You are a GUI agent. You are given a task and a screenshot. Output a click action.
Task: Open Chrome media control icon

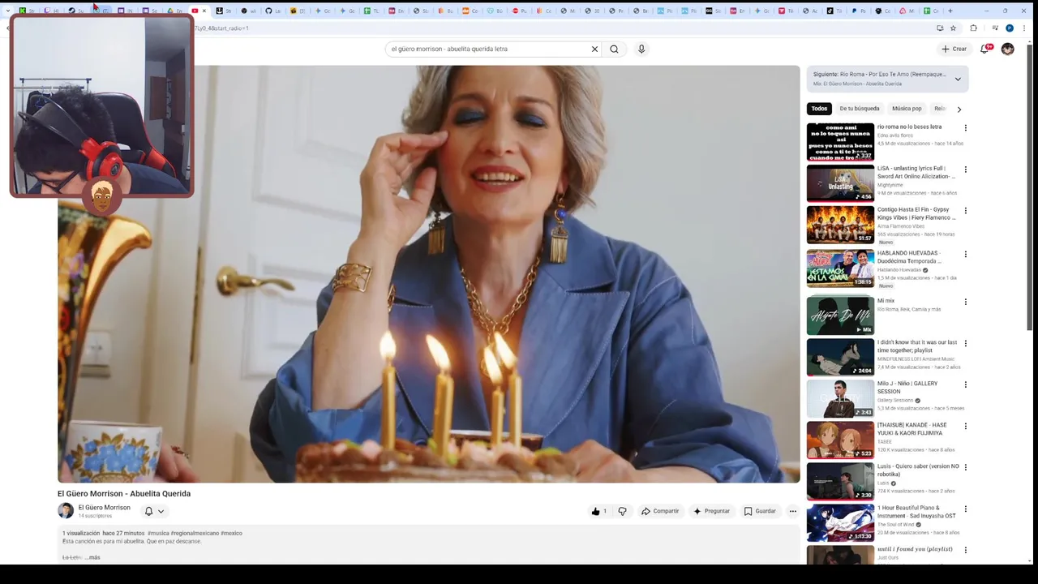(995, 28)
